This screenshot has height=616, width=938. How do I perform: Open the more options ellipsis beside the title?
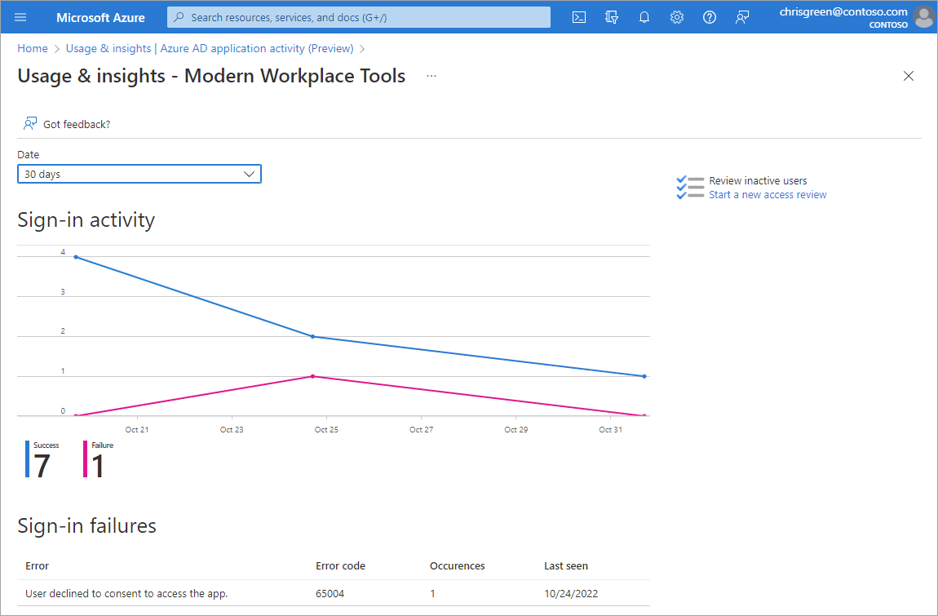(431, 76)
